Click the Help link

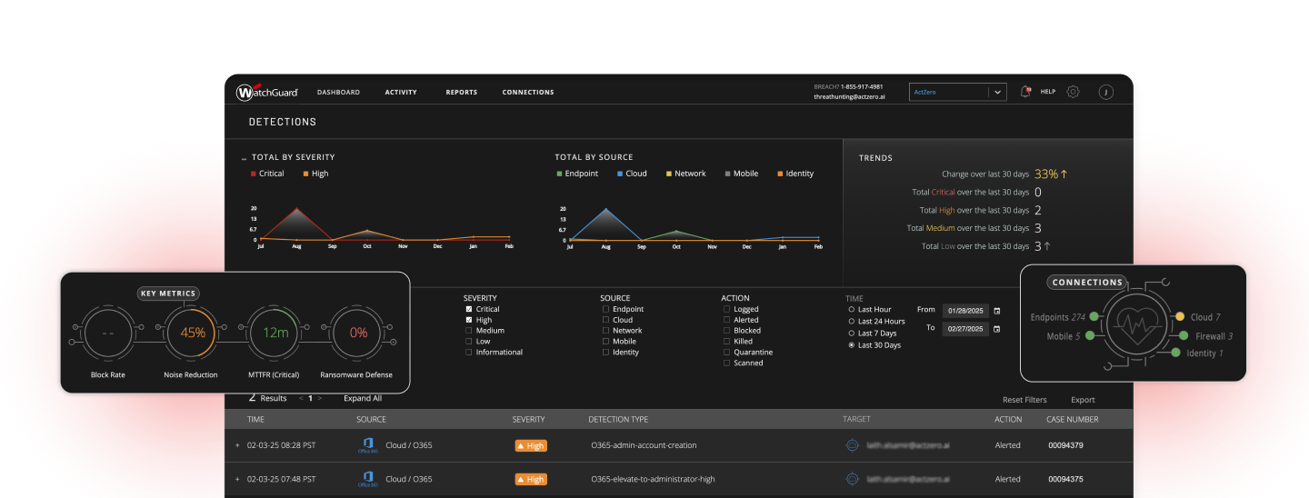coord(1048,92)
